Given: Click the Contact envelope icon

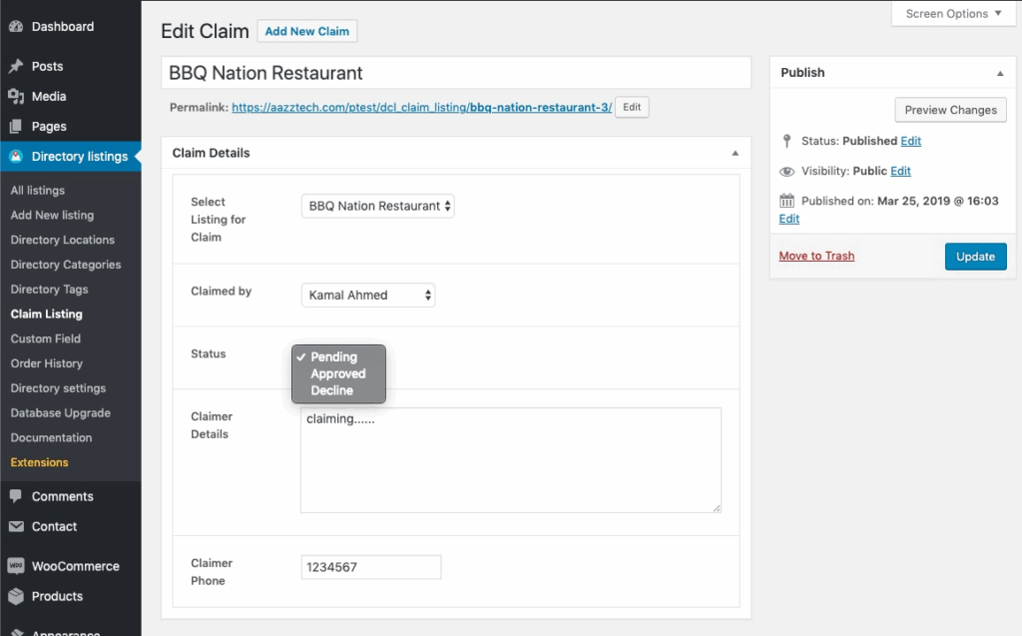Looking at the screenshot, I should (x=16, y=526).
